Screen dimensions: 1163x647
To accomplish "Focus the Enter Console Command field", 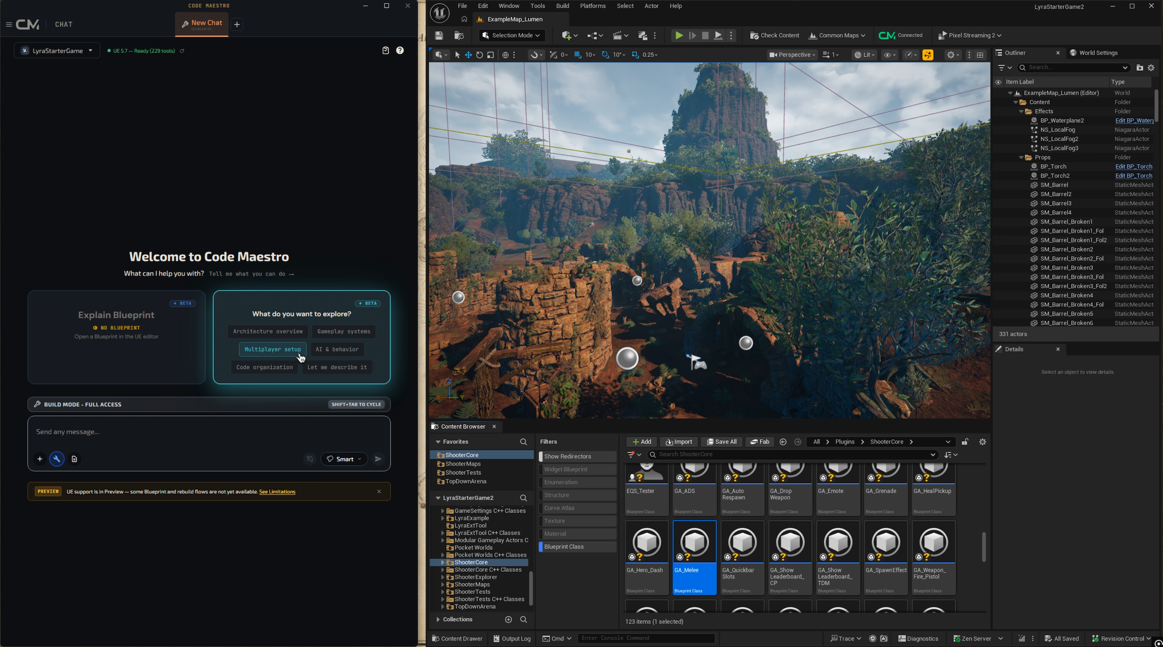I will pyautogui.click(x=646, y=638).
